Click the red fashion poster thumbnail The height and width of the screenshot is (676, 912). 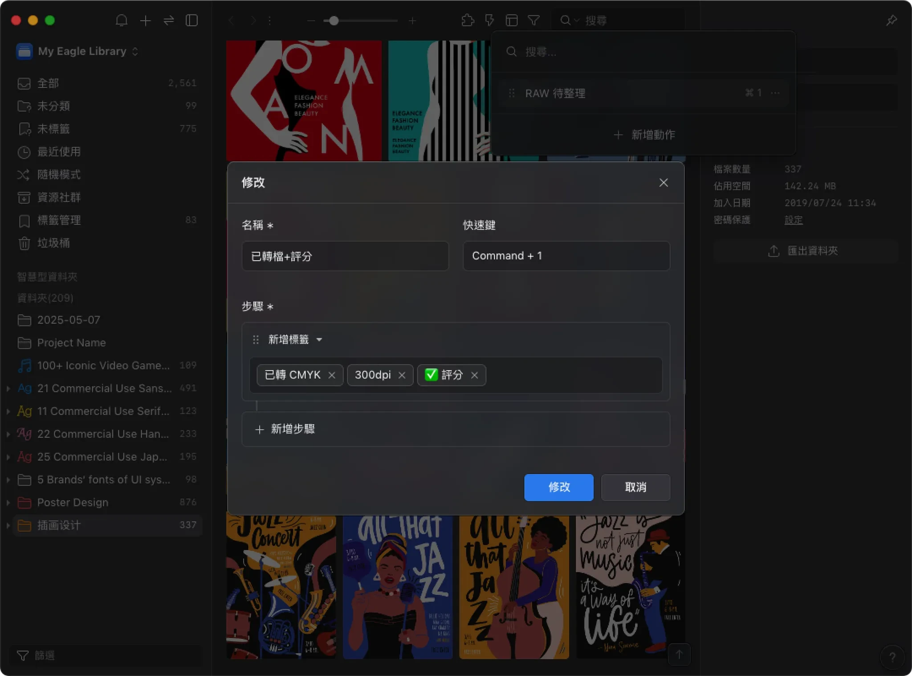304,101
